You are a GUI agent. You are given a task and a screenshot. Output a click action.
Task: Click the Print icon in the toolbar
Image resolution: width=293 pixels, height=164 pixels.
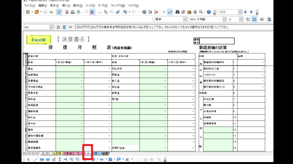pos(72,12)
